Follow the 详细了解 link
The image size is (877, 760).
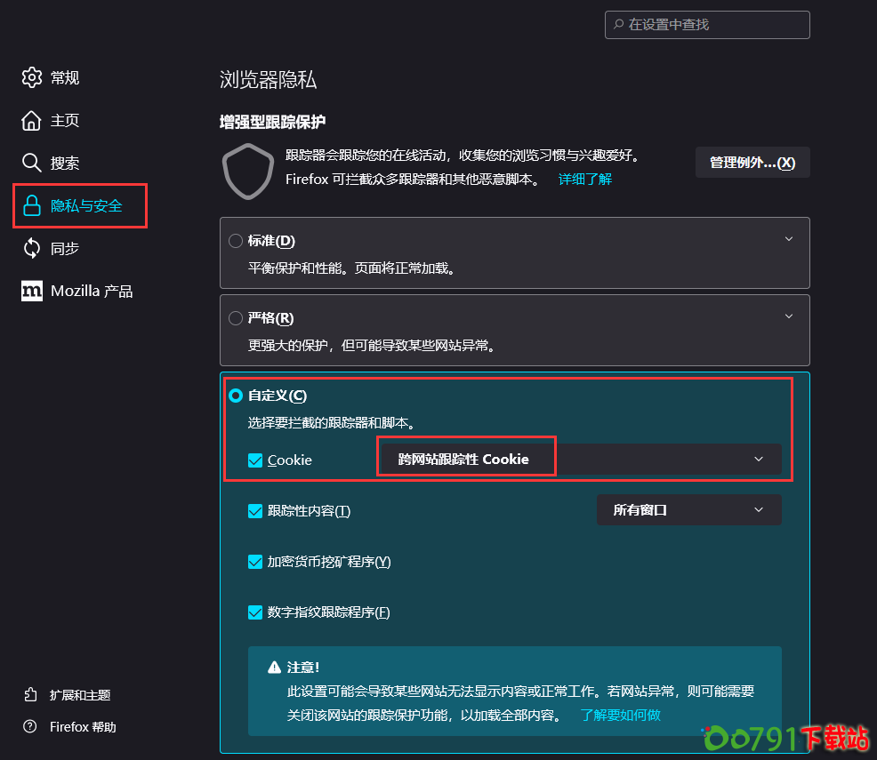point(584,179)
